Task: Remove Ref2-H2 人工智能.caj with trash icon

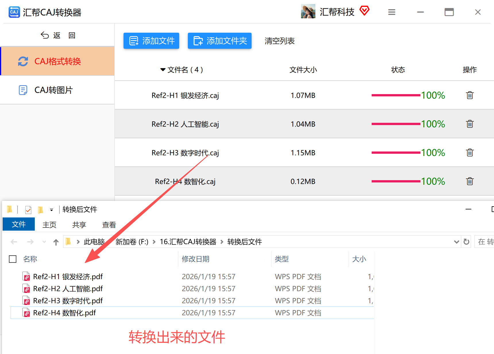Action: point(470,124)
